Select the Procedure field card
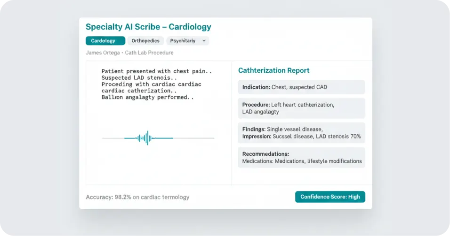 click(x=301, y=108)
